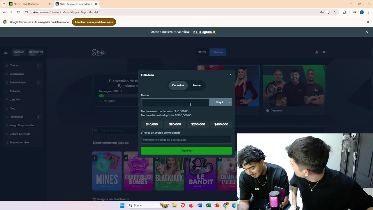Screen dimensions: 373x210
Task: Click the Stake logo
Action: (x=99, y=52)
